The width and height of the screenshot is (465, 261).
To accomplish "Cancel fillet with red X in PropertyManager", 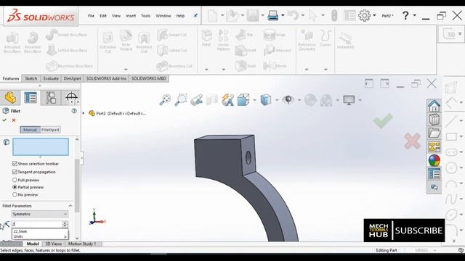I will (x=14, y=120).
